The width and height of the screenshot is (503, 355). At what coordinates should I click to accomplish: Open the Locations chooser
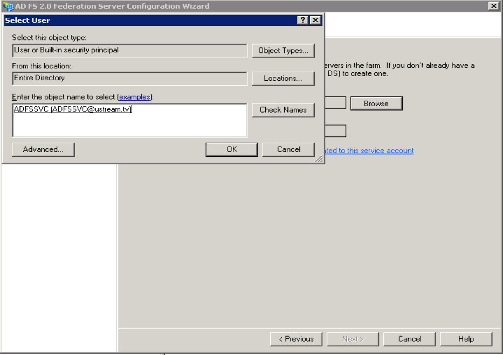click(283, 79)
